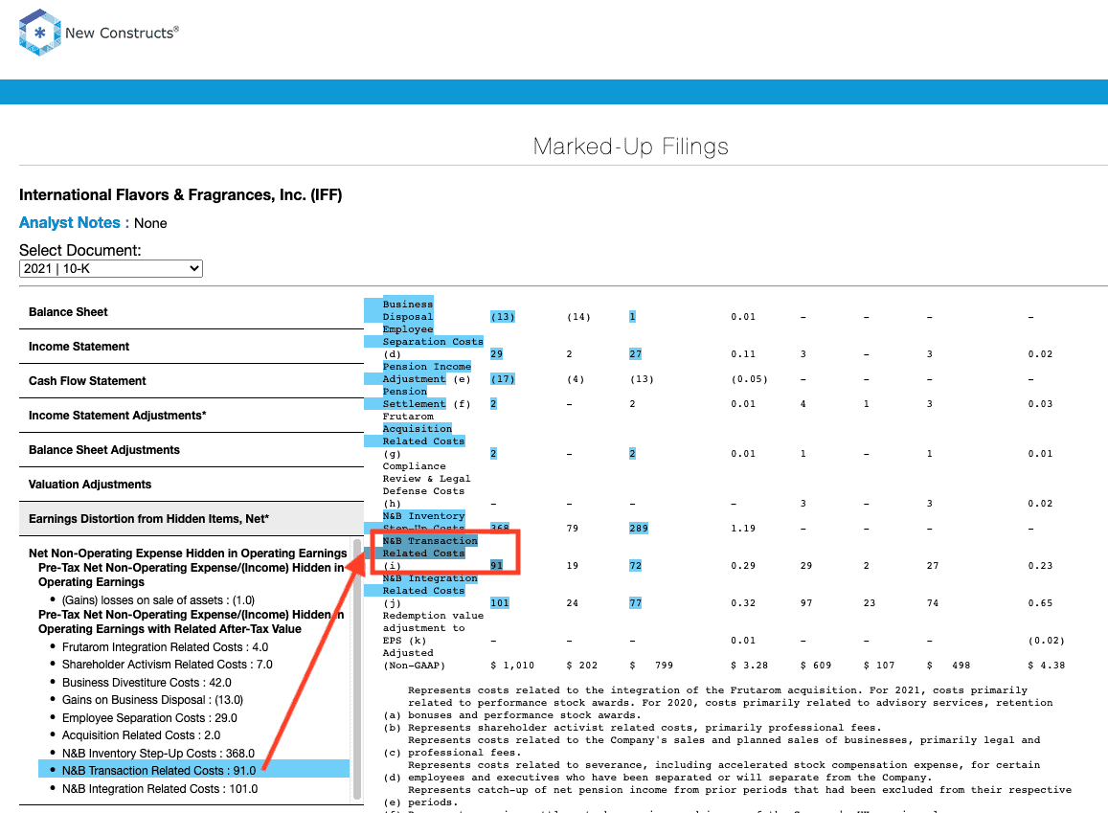1108x813 pixels.
Task: Click highlighted value (13) in Business Disposal row
Action: coord(503,317)
